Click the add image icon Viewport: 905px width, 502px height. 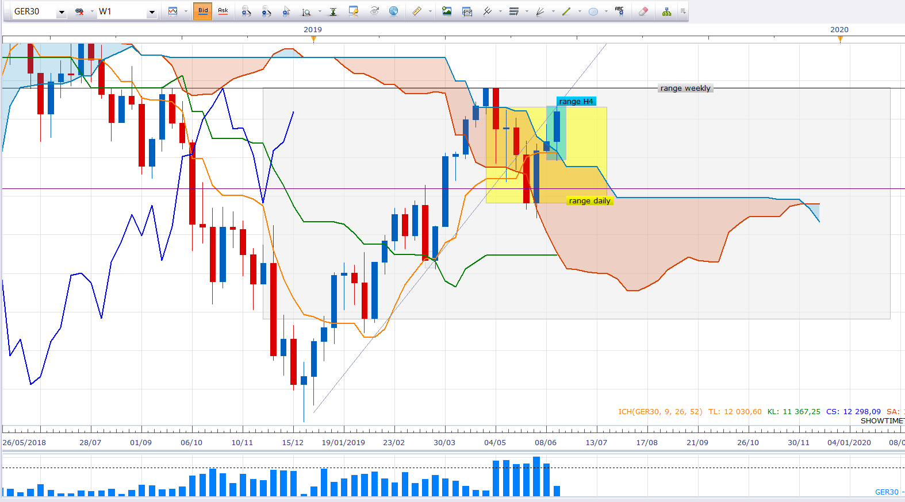click(x=447, y=11)
